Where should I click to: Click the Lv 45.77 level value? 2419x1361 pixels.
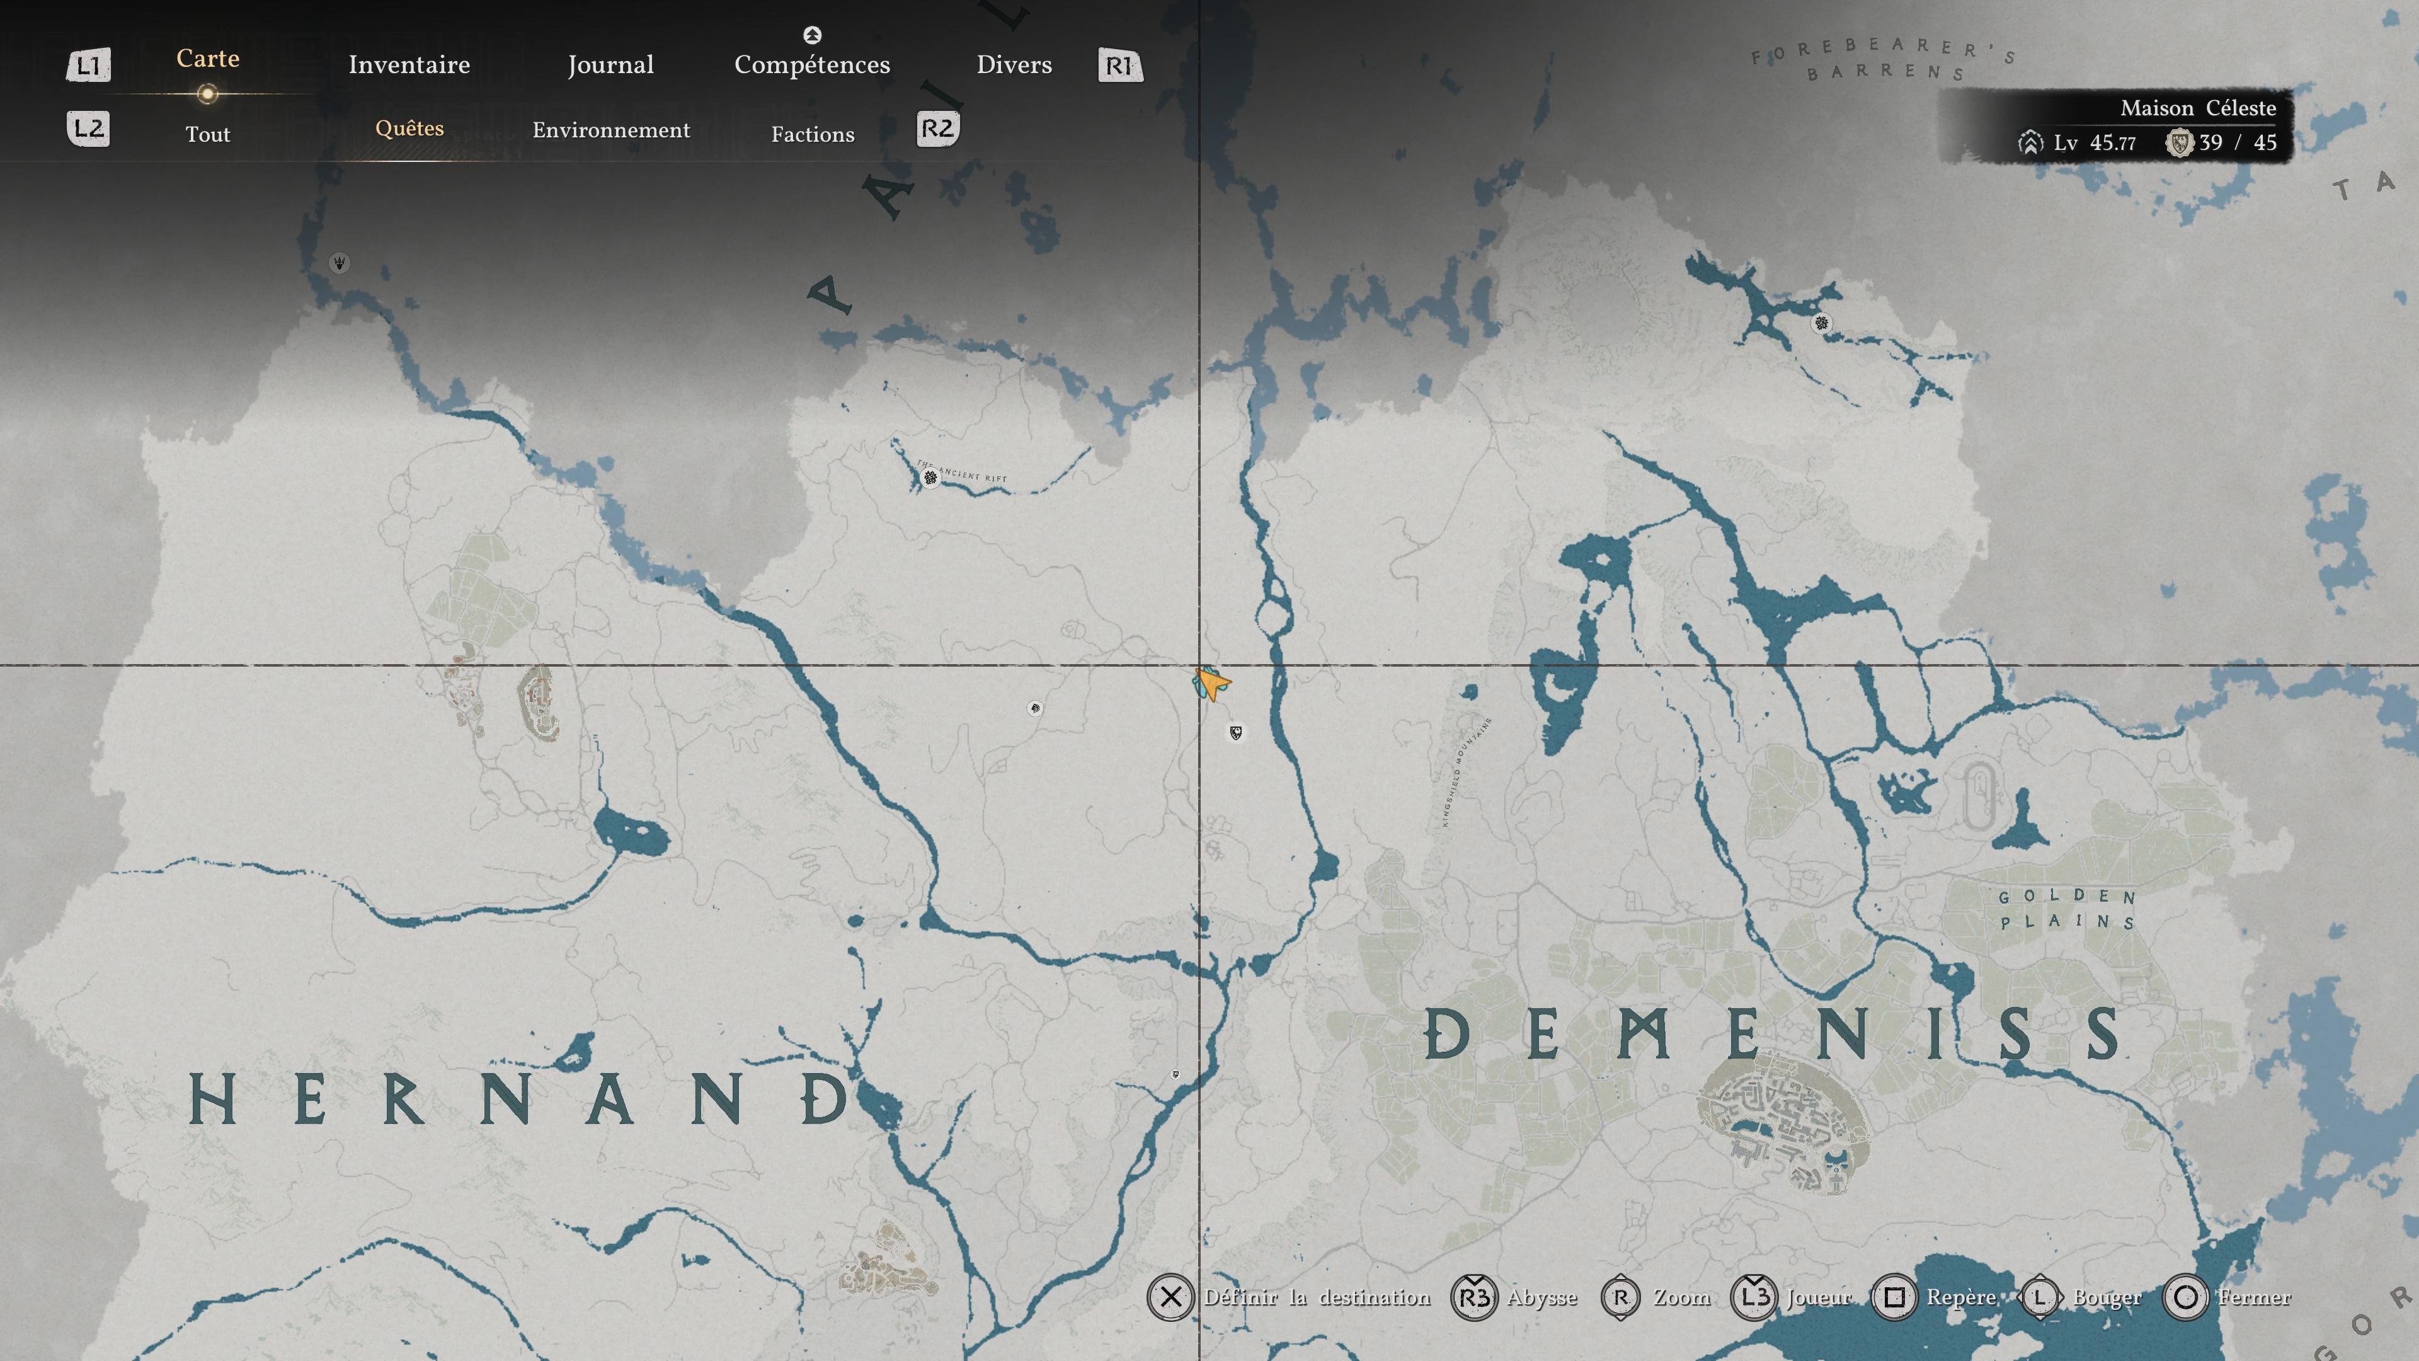point(2095,143)
